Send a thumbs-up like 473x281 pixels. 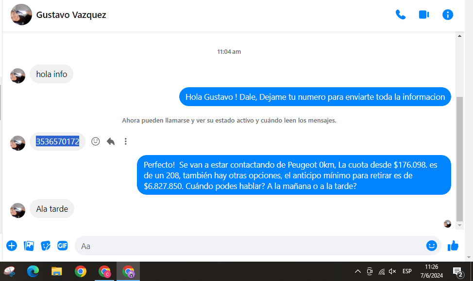point(453,246)
